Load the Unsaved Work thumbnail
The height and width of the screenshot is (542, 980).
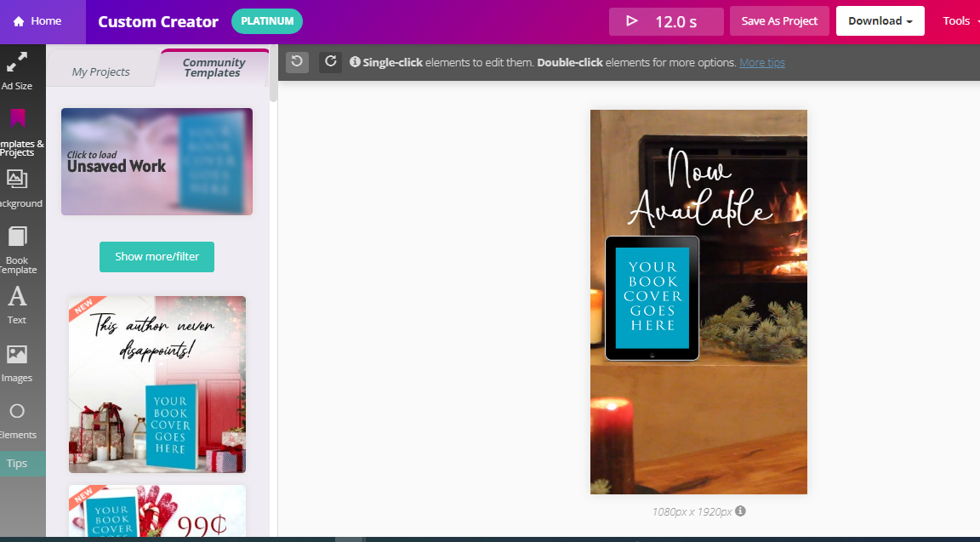click(x=157, y=162)
